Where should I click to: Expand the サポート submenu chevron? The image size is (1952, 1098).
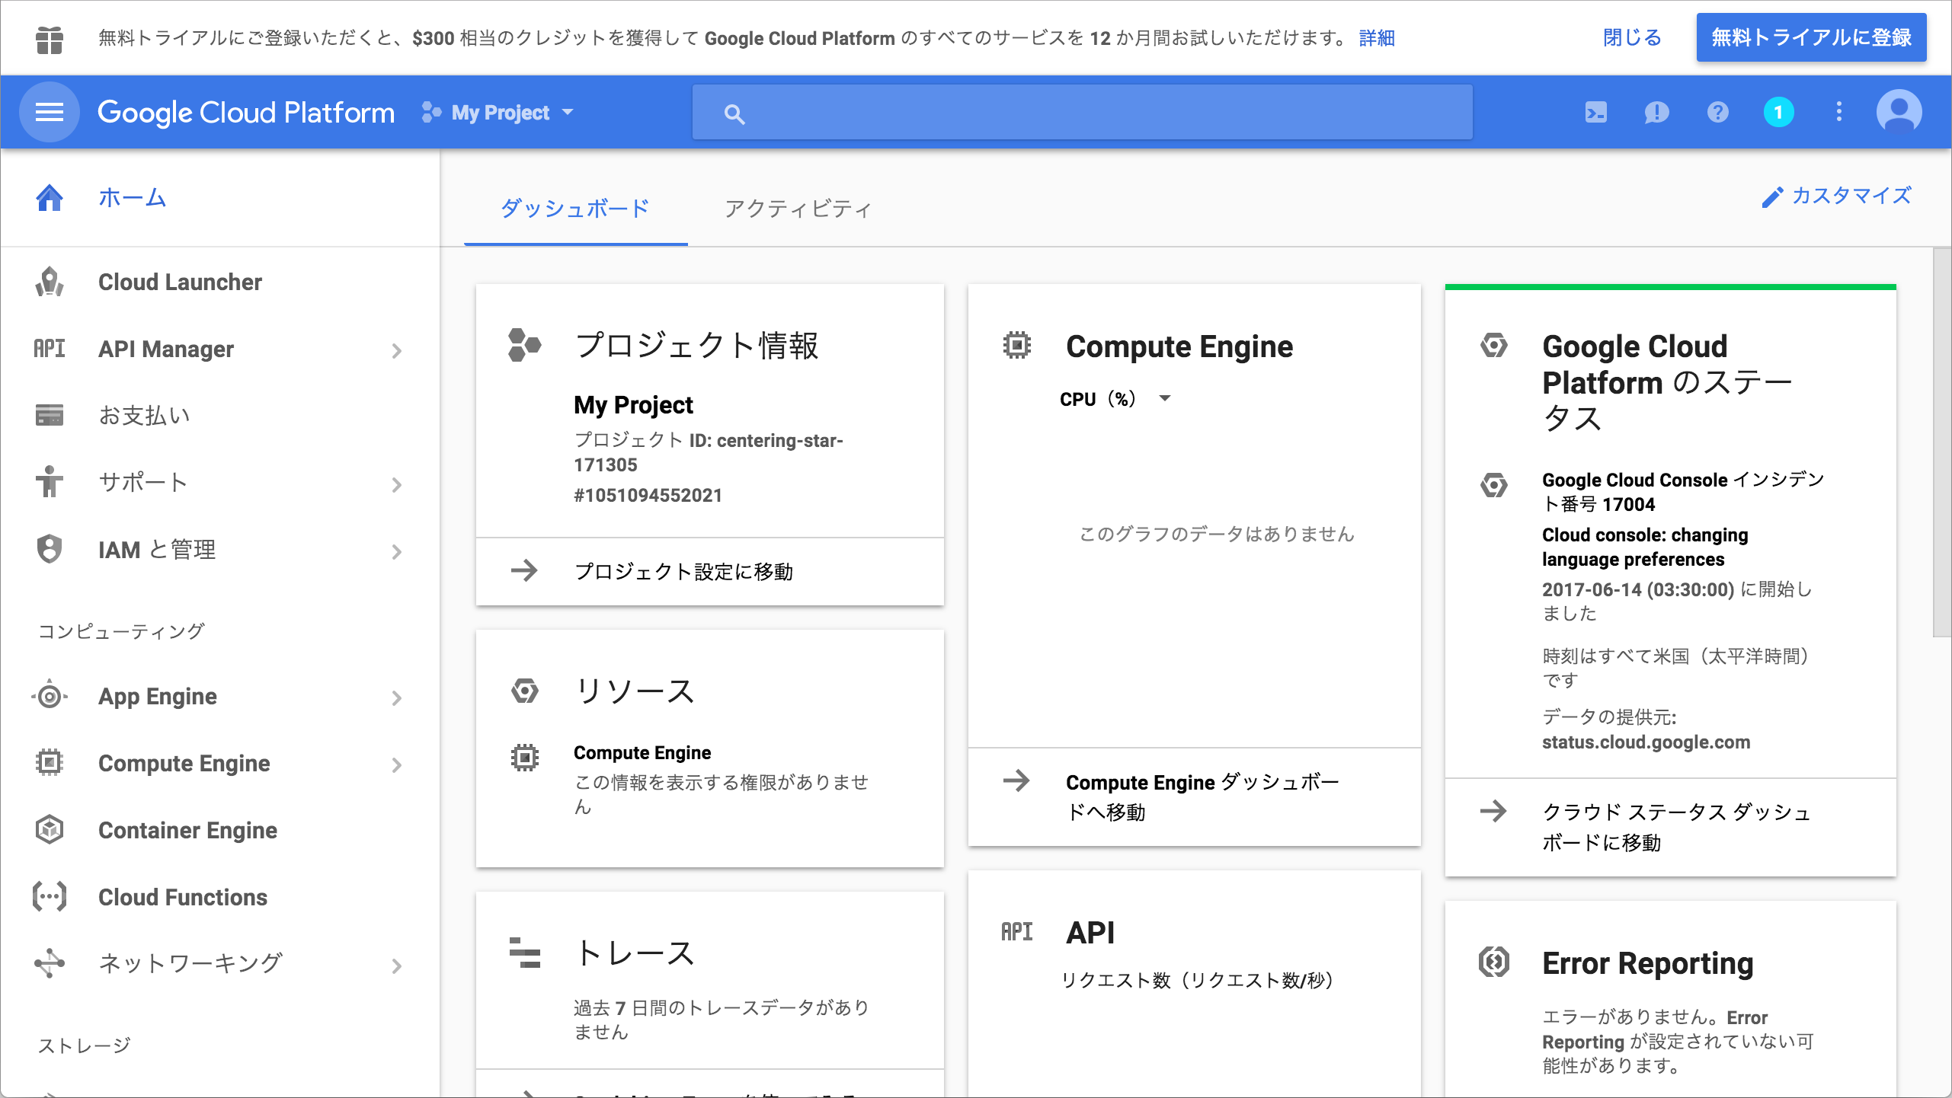click(x=396, y=485)
